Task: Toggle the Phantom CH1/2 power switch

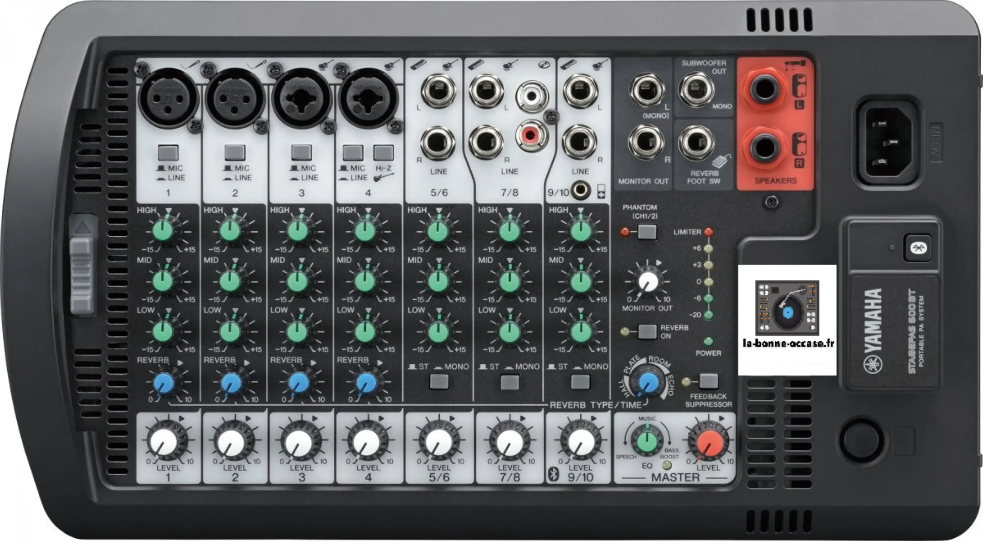Action: [x=647, y=232]
